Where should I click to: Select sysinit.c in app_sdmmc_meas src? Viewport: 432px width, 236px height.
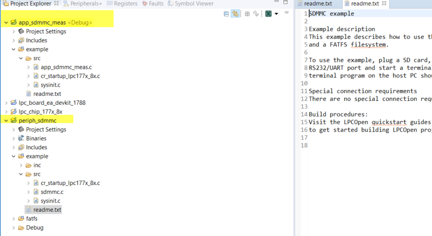50,85
